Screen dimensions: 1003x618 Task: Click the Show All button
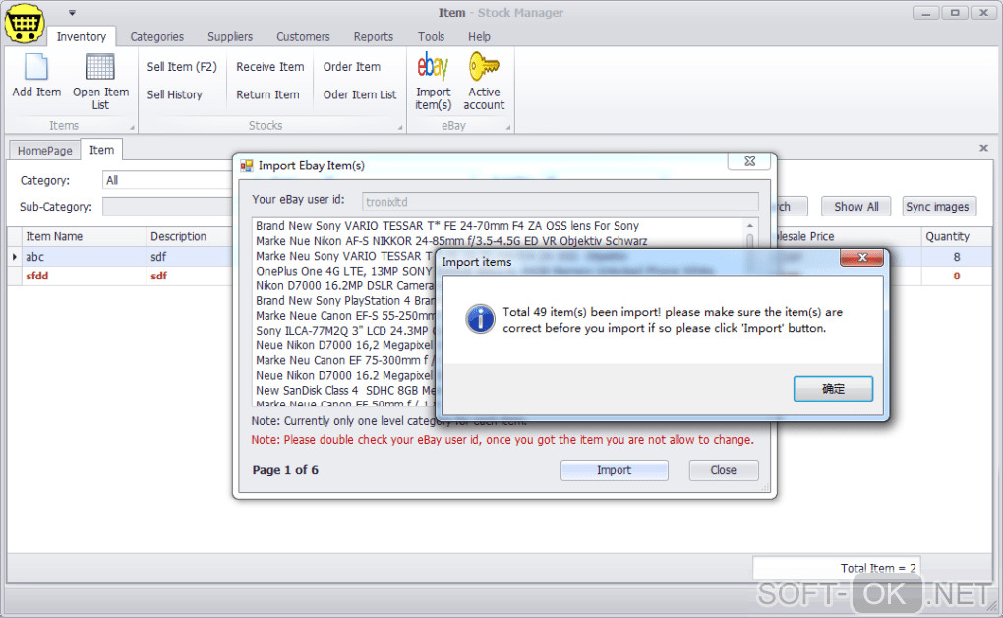click(855, 207)
